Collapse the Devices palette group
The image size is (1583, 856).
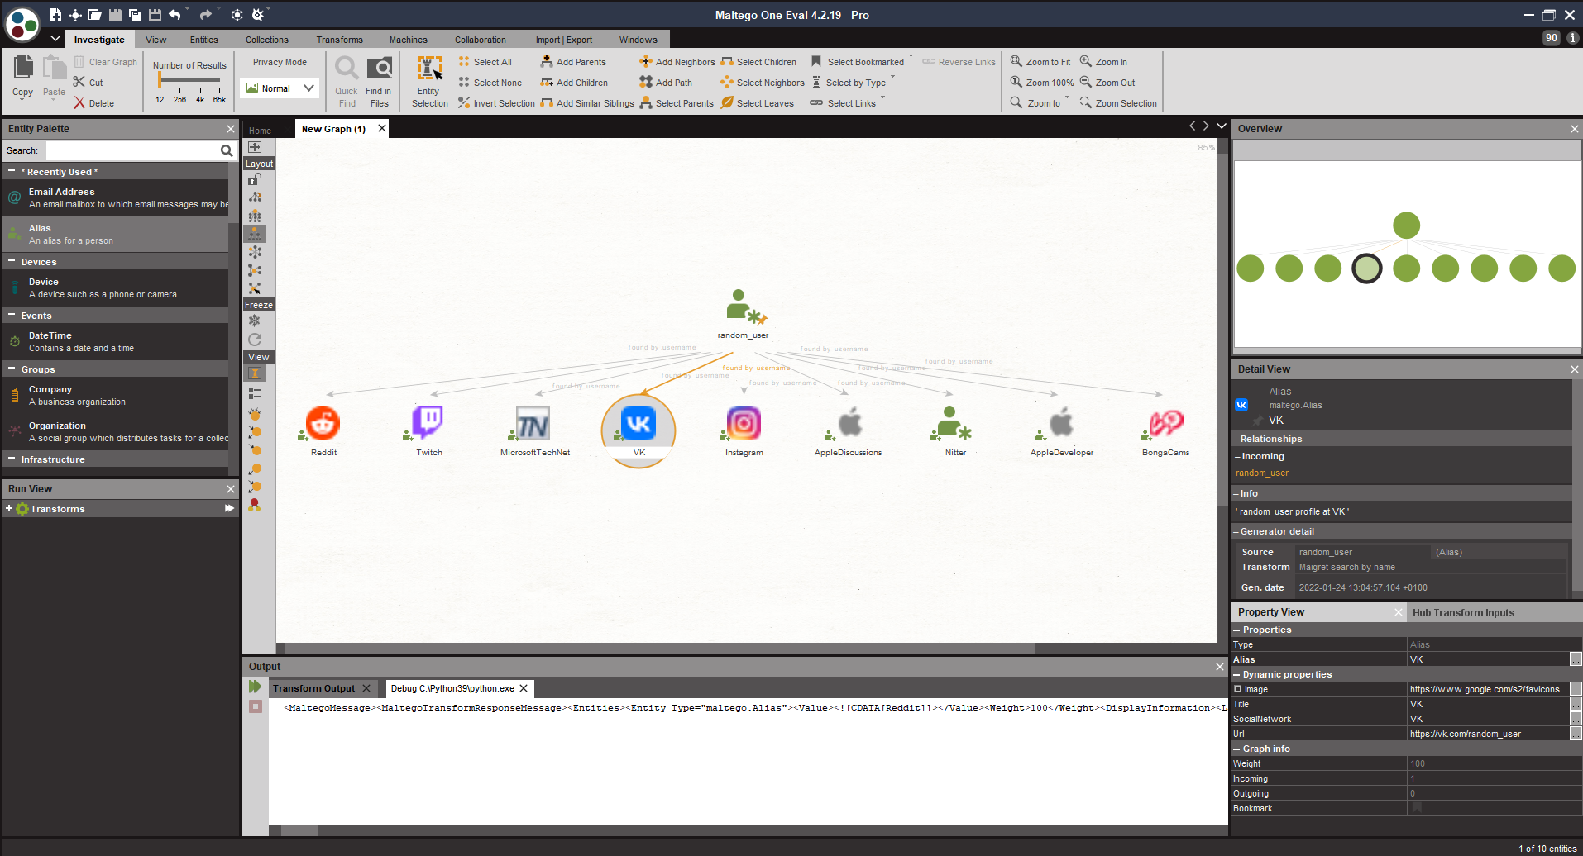(x=12, y=261)
